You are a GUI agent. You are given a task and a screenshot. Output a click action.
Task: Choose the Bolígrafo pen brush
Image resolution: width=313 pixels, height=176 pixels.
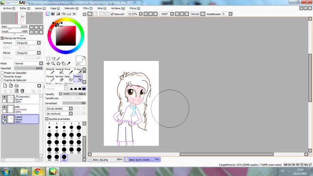[x=50, y=71]
